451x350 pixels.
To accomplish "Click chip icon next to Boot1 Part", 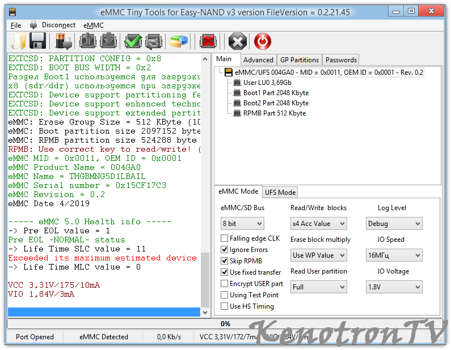I will point(237,93).
